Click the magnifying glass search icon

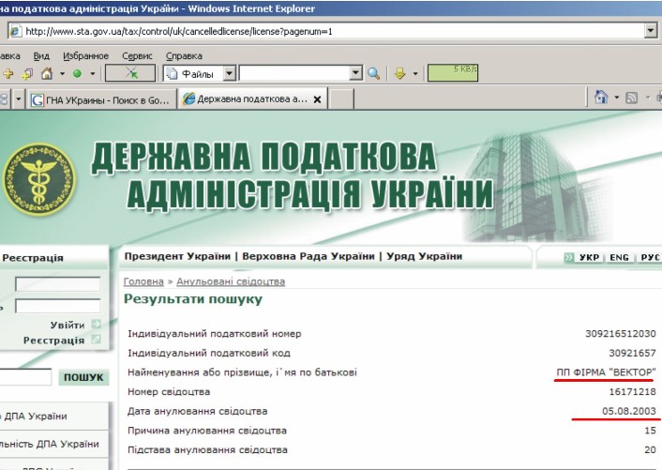[373, 73]
